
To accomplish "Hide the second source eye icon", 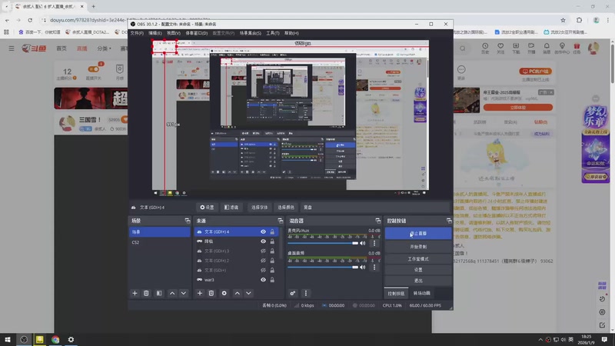I will (x=263, y=241).
